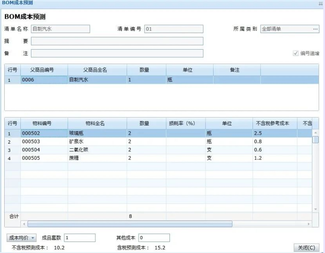Edit the 成品套数 field
325x253 pixels.
79,238
